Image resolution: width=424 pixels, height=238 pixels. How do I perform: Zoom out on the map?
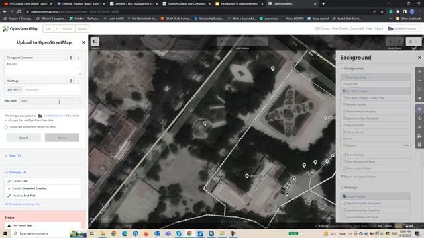(419, 81)
